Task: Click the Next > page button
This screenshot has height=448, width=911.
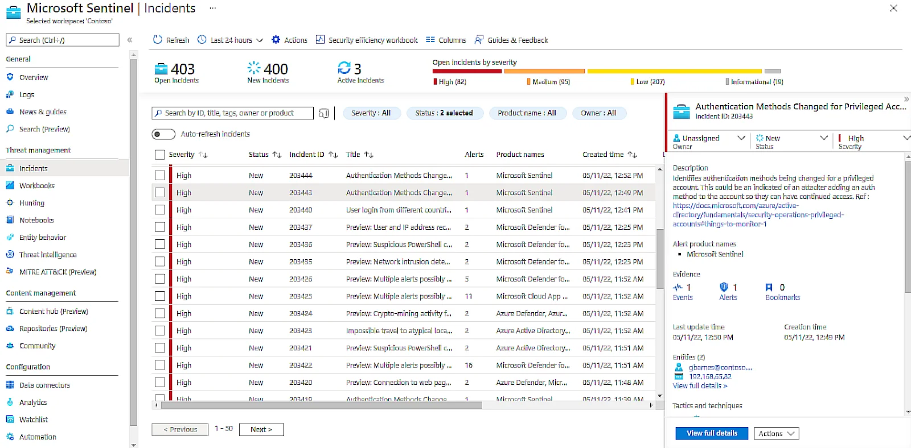Action: (x=261, y=430)
